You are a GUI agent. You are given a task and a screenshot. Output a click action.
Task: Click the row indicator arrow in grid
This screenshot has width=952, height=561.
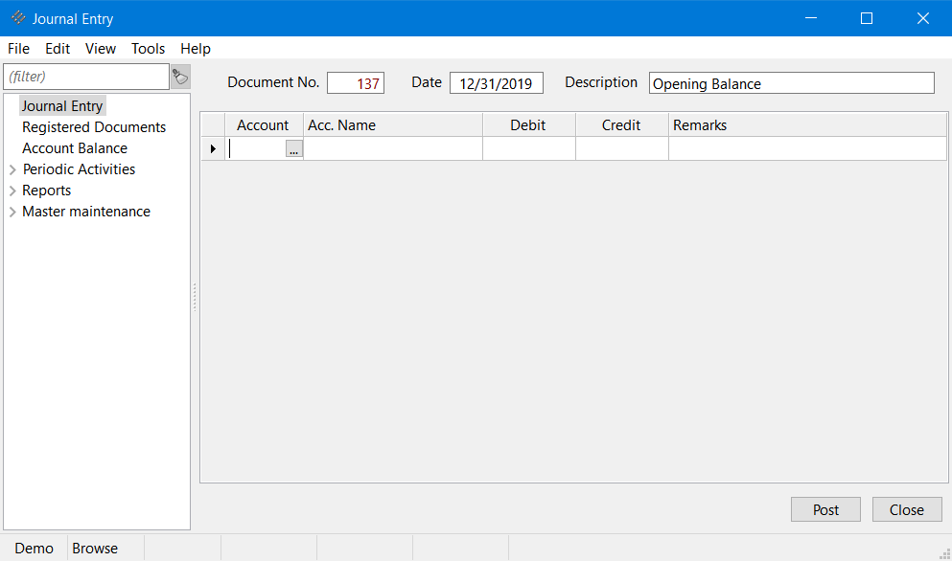click(x=213, y=149)
